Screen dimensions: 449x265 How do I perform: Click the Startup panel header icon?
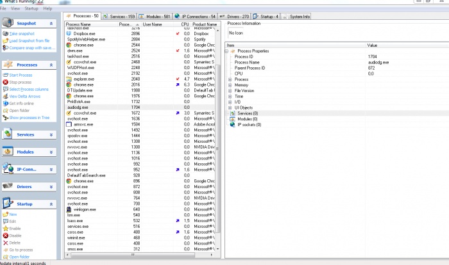pyautogui.click(x=8, y=204)
